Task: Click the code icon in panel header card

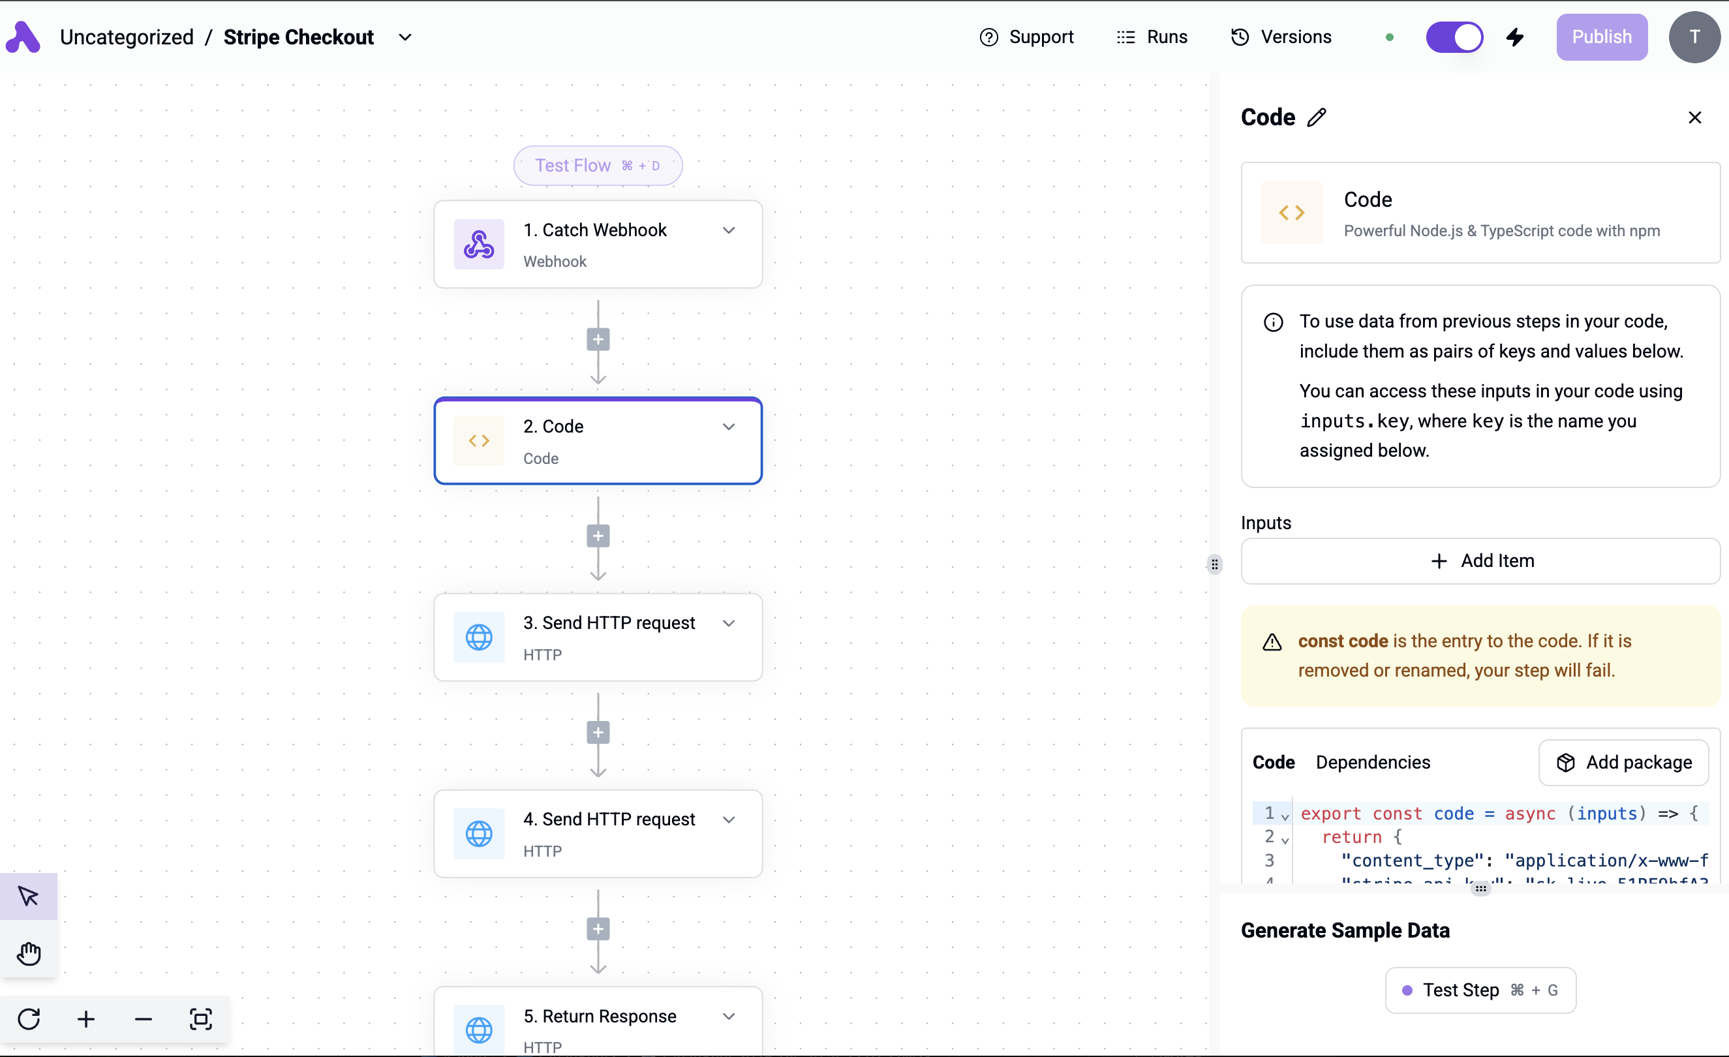Action: (1291, 213)
